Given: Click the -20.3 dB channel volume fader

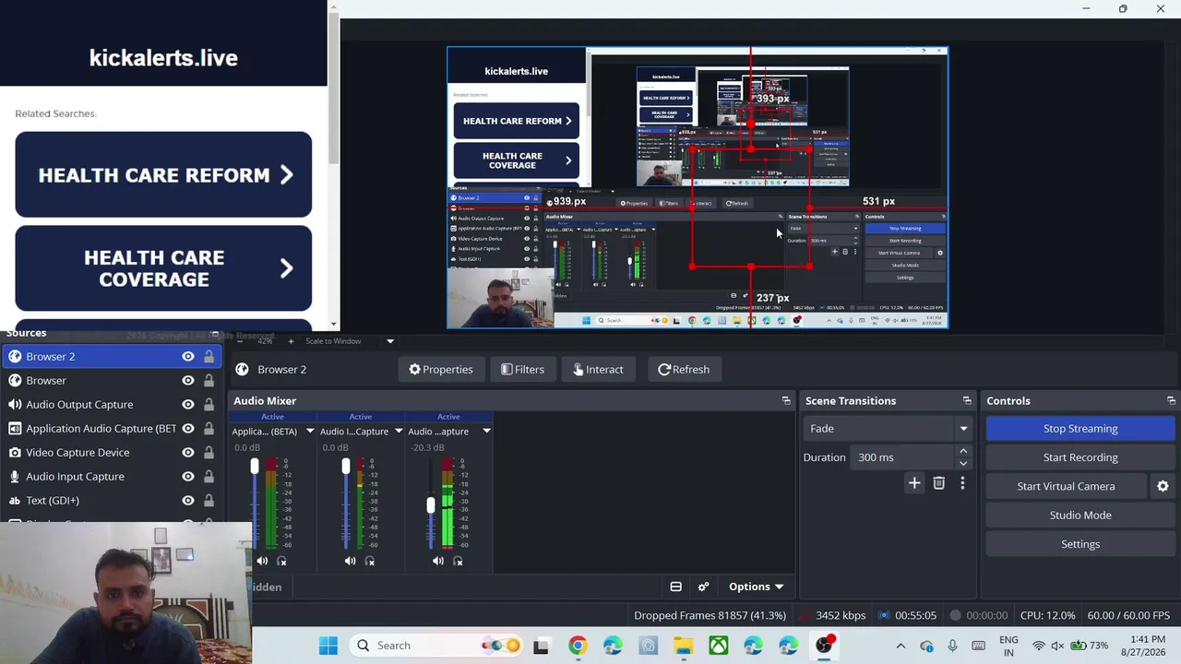Looking at the screenshot, I should (x=430, y=505).
